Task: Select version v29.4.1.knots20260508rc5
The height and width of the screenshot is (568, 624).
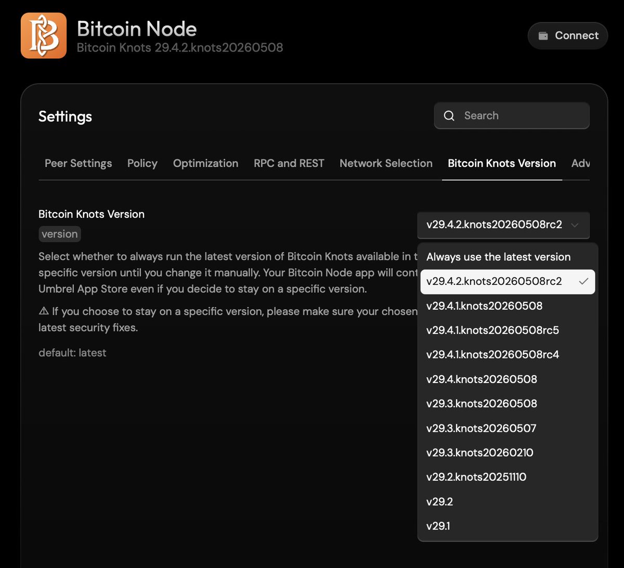Action: click(508, 331)
